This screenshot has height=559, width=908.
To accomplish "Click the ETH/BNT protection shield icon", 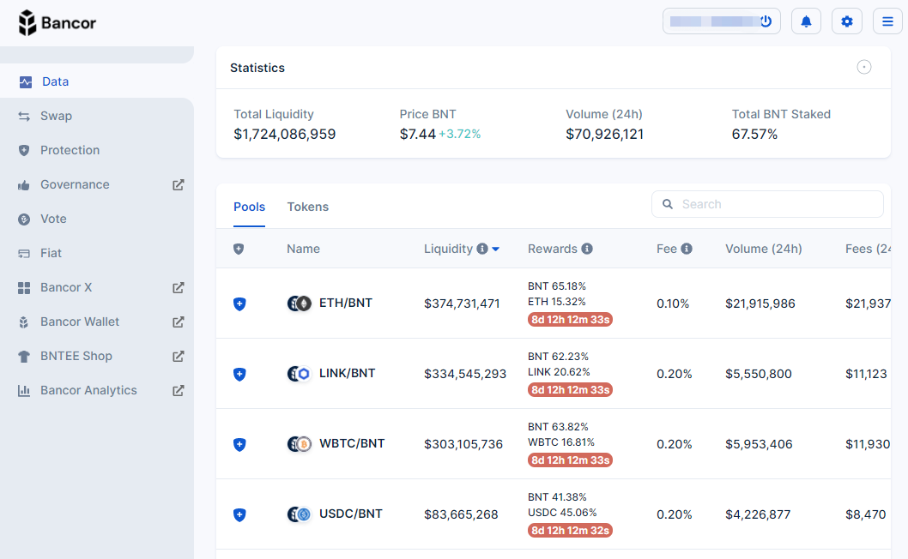I will pyautogui.click(x=239, y=304).
